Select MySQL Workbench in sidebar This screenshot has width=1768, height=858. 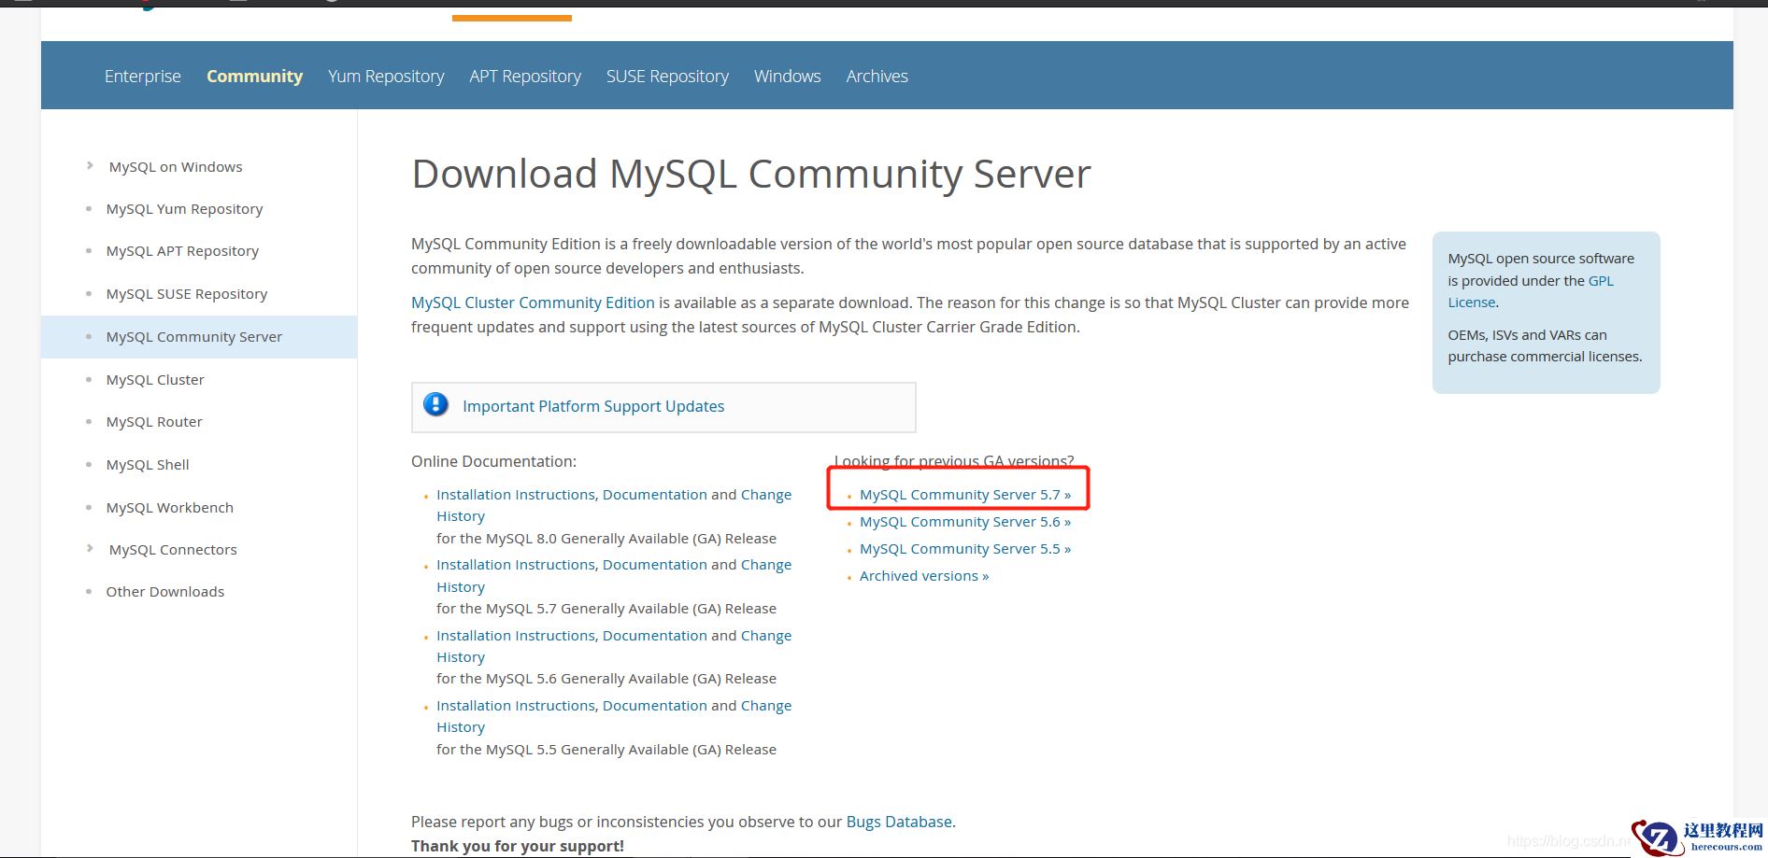[170, 508]
